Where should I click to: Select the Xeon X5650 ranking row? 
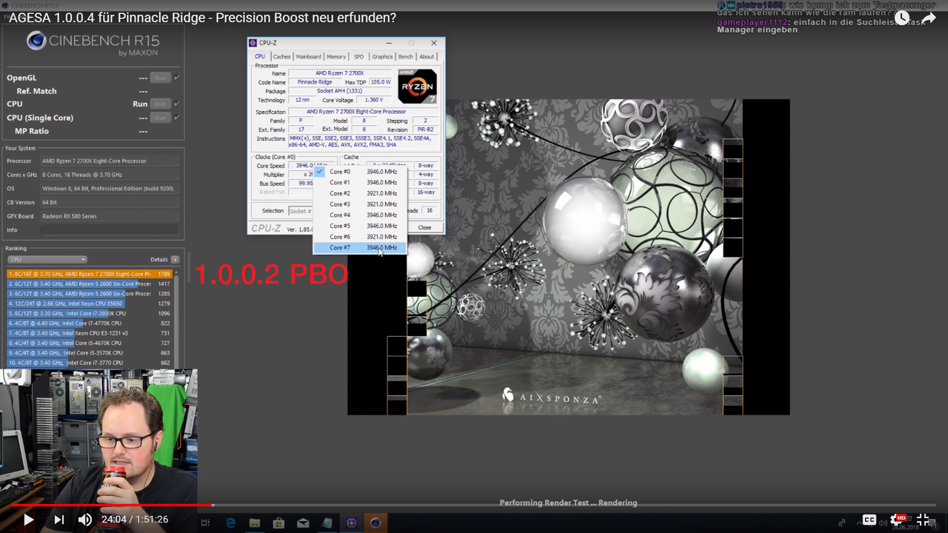90,304
